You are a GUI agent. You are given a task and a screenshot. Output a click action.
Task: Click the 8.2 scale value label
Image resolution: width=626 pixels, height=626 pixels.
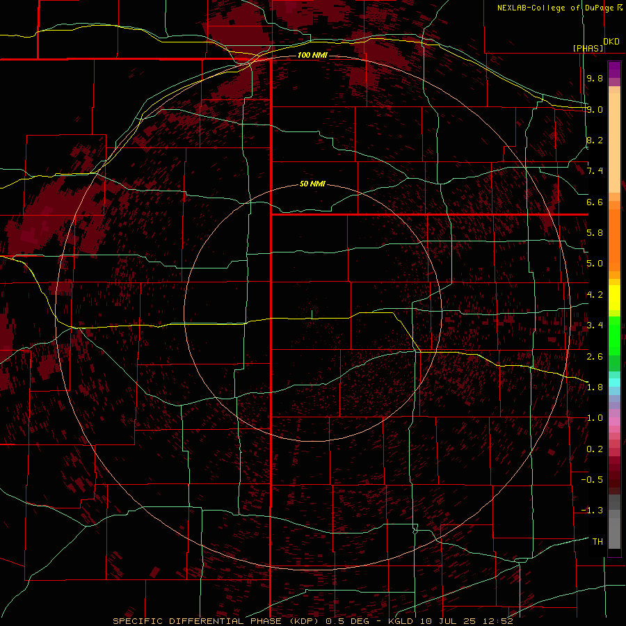595,140
